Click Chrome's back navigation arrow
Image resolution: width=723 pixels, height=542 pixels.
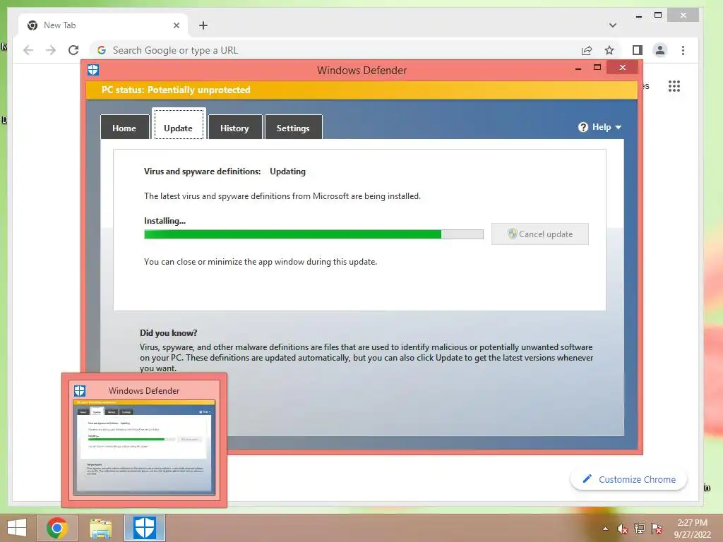click(28, 50)
